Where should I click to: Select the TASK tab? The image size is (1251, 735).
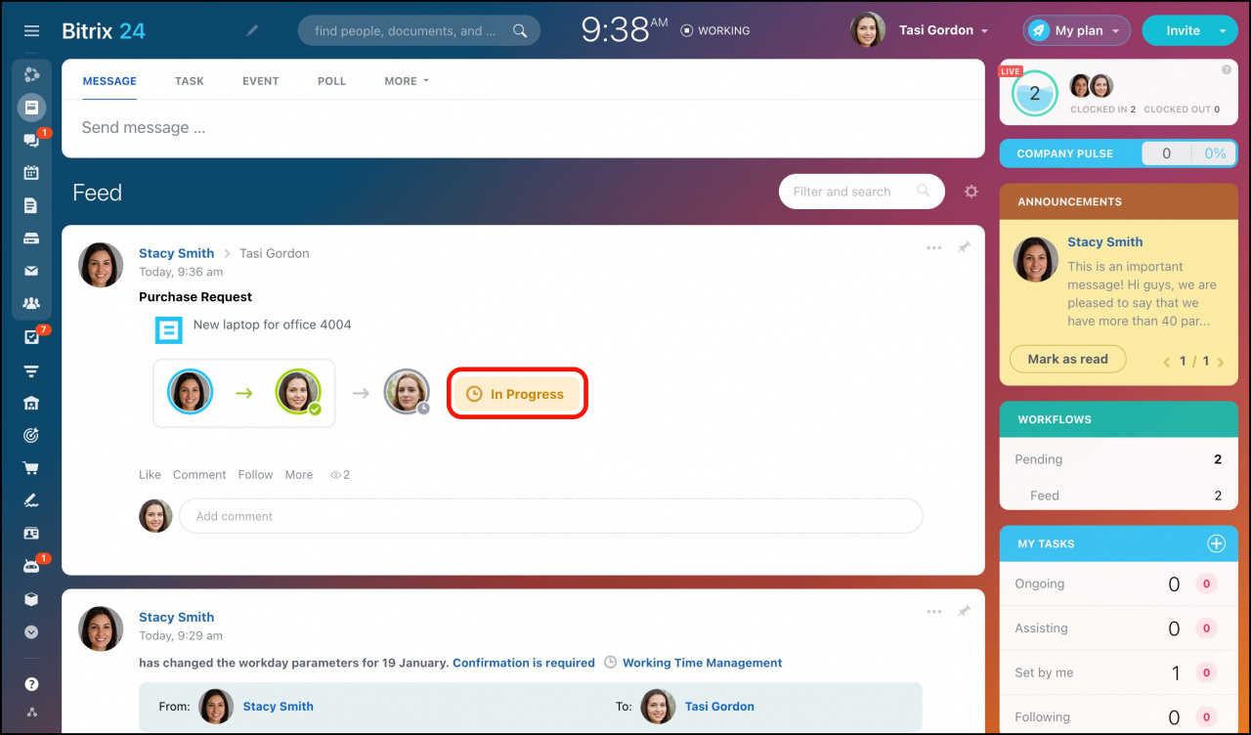[190, 81]
